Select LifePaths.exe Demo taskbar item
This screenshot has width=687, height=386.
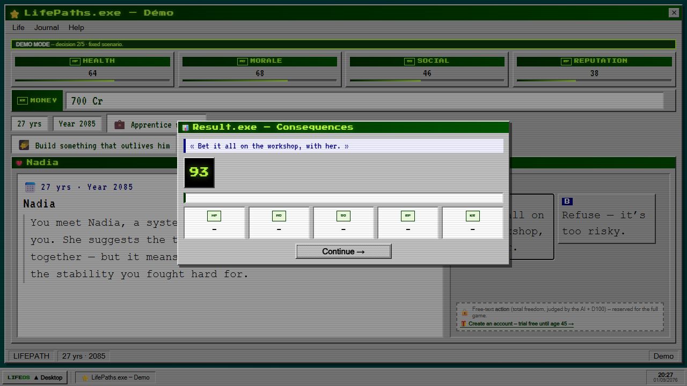coord(115,377)
